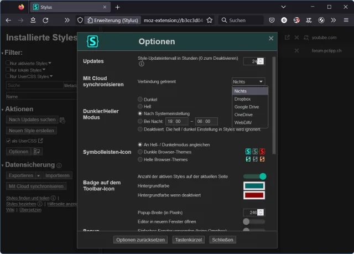Click the Stylus logo in Optionen header
Viewport: 354px width, 254px height.
[93, 41]
